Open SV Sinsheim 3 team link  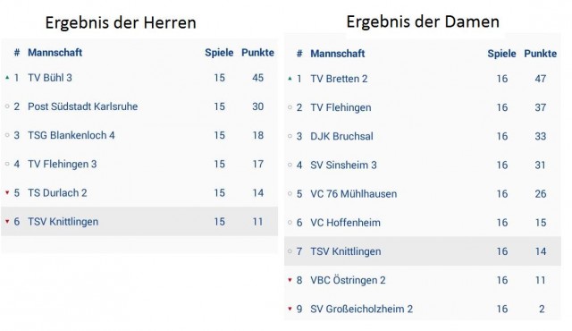(343, 165)
